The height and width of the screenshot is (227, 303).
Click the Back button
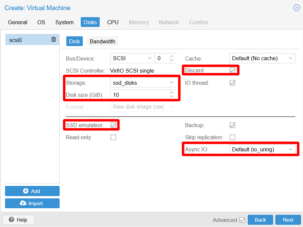click(x=260, y=220)
